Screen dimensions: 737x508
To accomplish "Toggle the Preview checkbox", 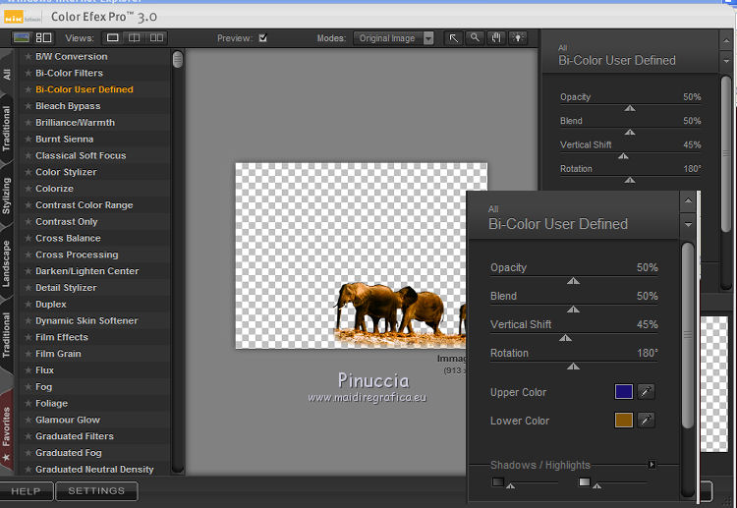I will click(x=262, y=38).
